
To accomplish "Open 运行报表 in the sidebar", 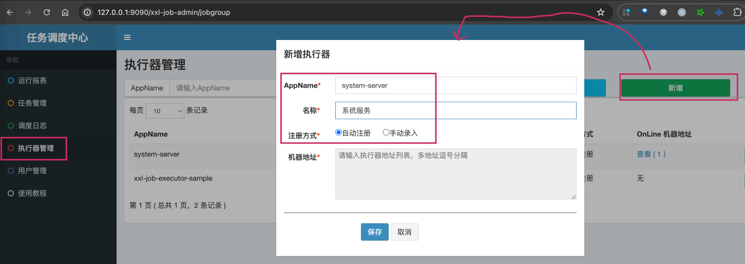I will 32,80.
